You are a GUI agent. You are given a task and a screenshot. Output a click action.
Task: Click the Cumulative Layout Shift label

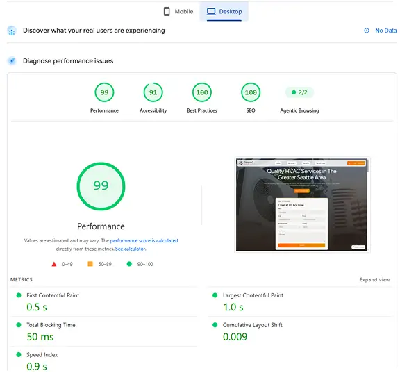coord(253,325)
